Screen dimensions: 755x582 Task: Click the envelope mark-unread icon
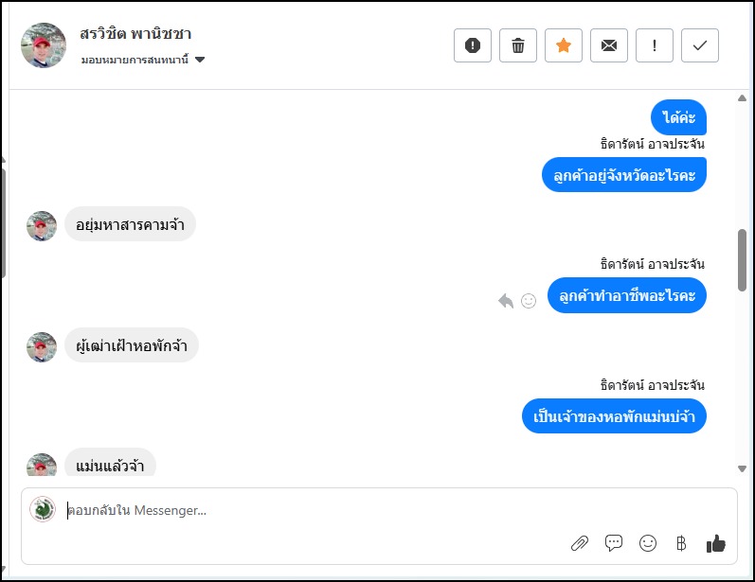609,45
